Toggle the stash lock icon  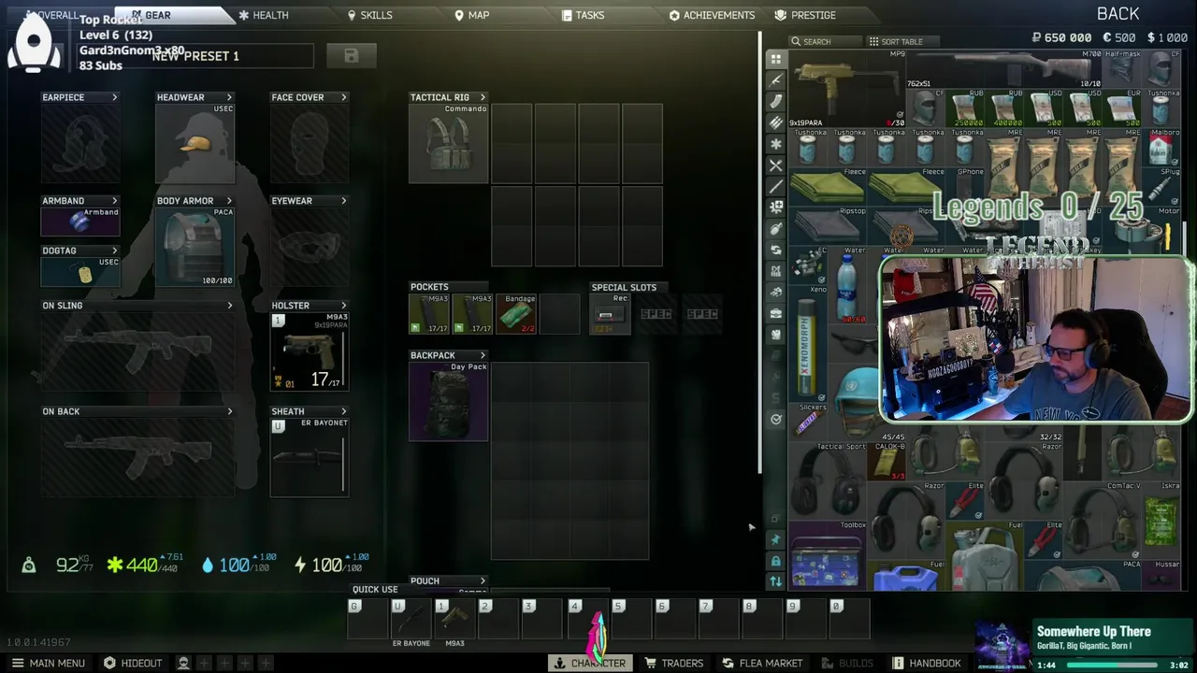(775, 560)
